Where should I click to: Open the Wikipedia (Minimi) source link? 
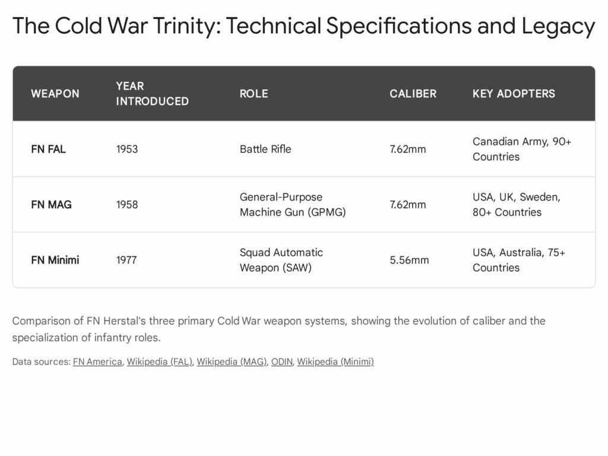(335, 362)
